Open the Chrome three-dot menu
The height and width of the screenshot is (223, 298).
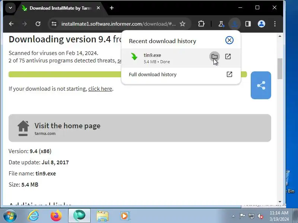(275, 24)
